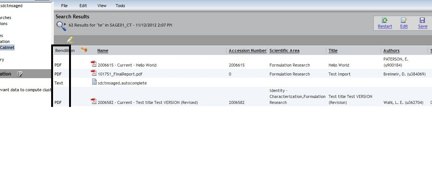
Task: Click the Restart link
Action: pos(385,26)
